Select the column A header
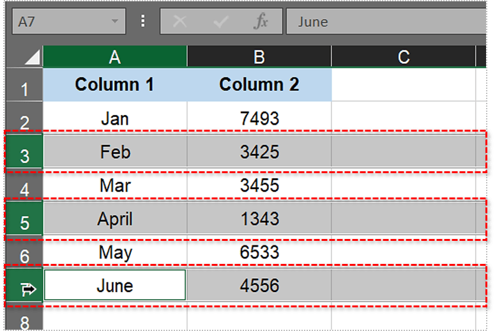495x331 pixels. point(115,57)
